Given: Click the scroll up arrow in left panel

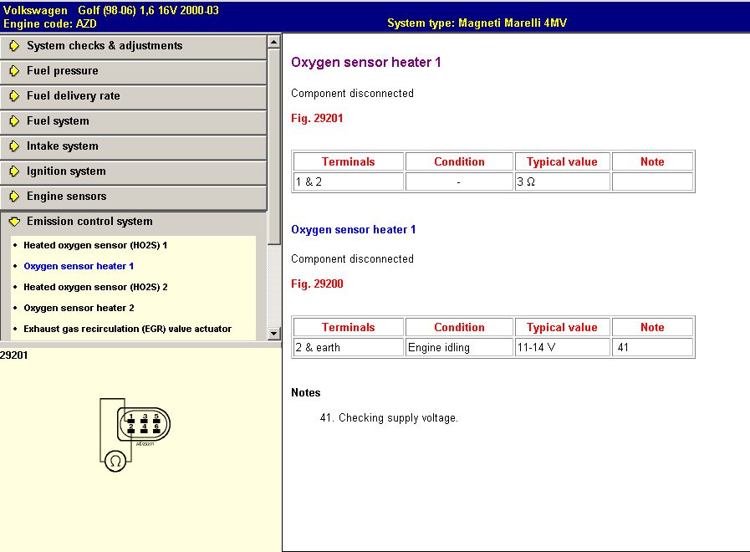Looking at the screenshot, I should click(x=273, y=41).
